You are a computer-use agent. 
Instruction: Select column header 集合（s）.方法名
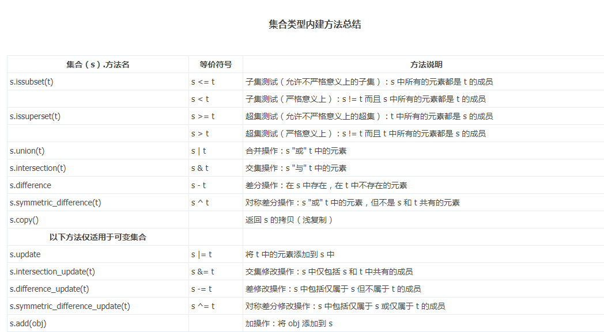(x=98, y=64)
